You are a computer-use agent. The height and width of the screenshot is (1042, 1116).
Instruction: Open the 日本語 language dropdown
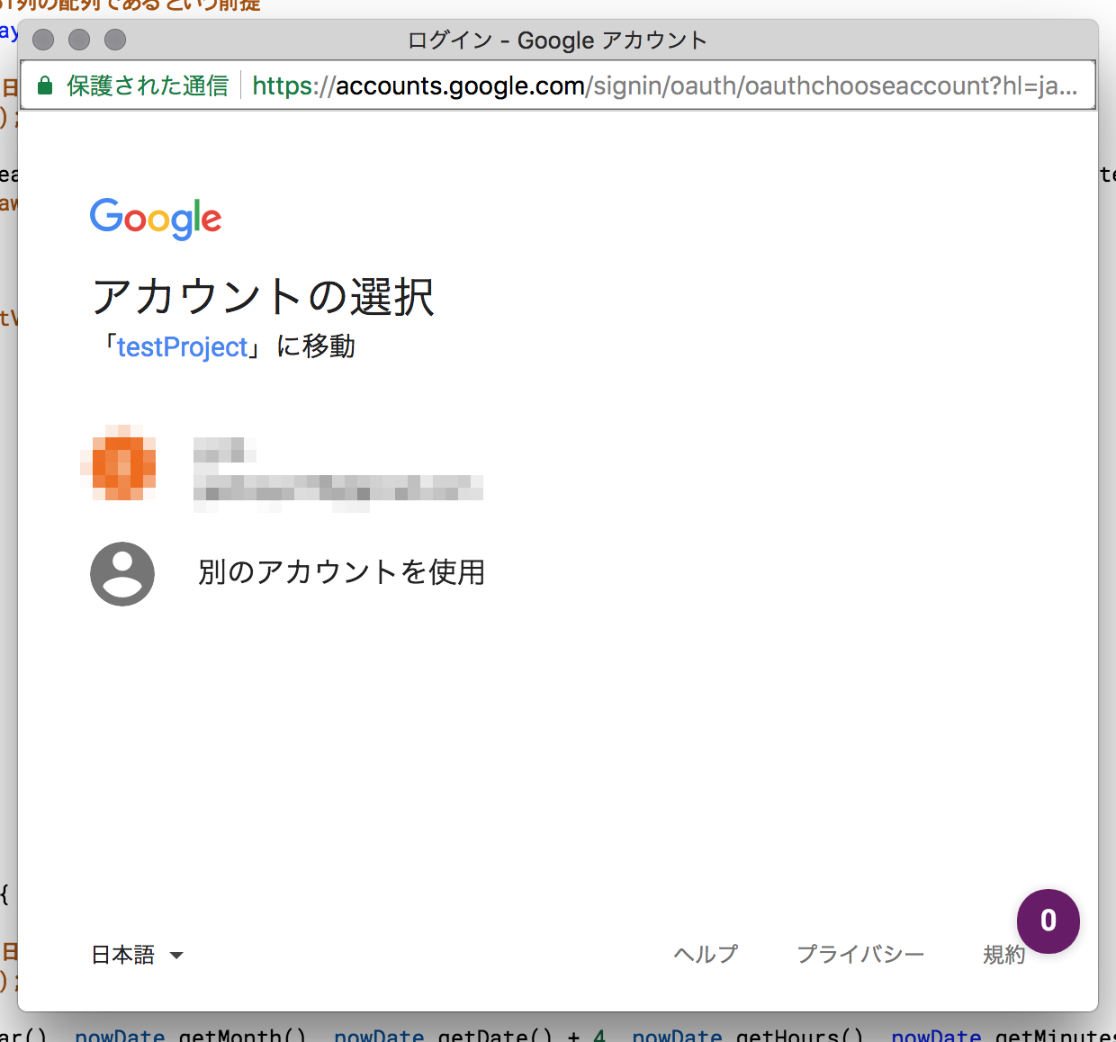click(x=123, y=955)
